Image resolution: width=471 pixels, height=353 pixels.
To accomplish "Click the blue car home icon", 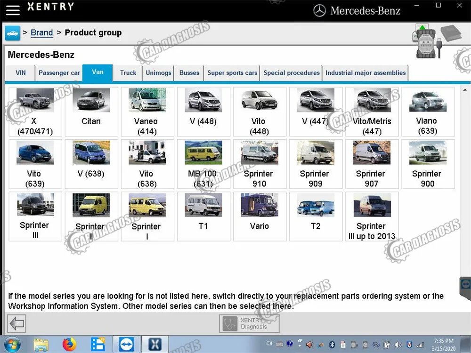I will tap(12, 33).
